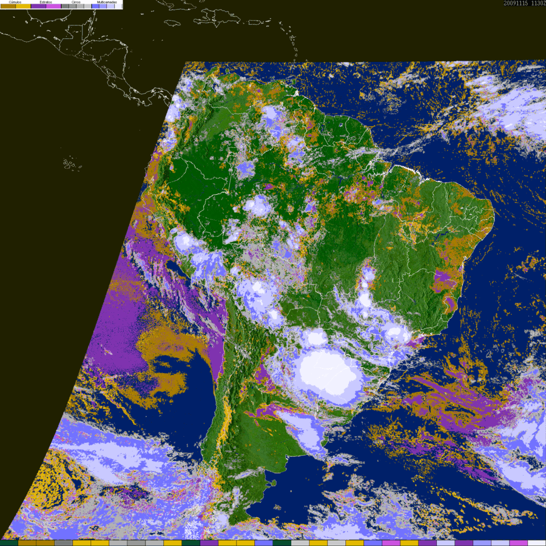
Task: Click the Jamaica island outline
Action: 171,23
